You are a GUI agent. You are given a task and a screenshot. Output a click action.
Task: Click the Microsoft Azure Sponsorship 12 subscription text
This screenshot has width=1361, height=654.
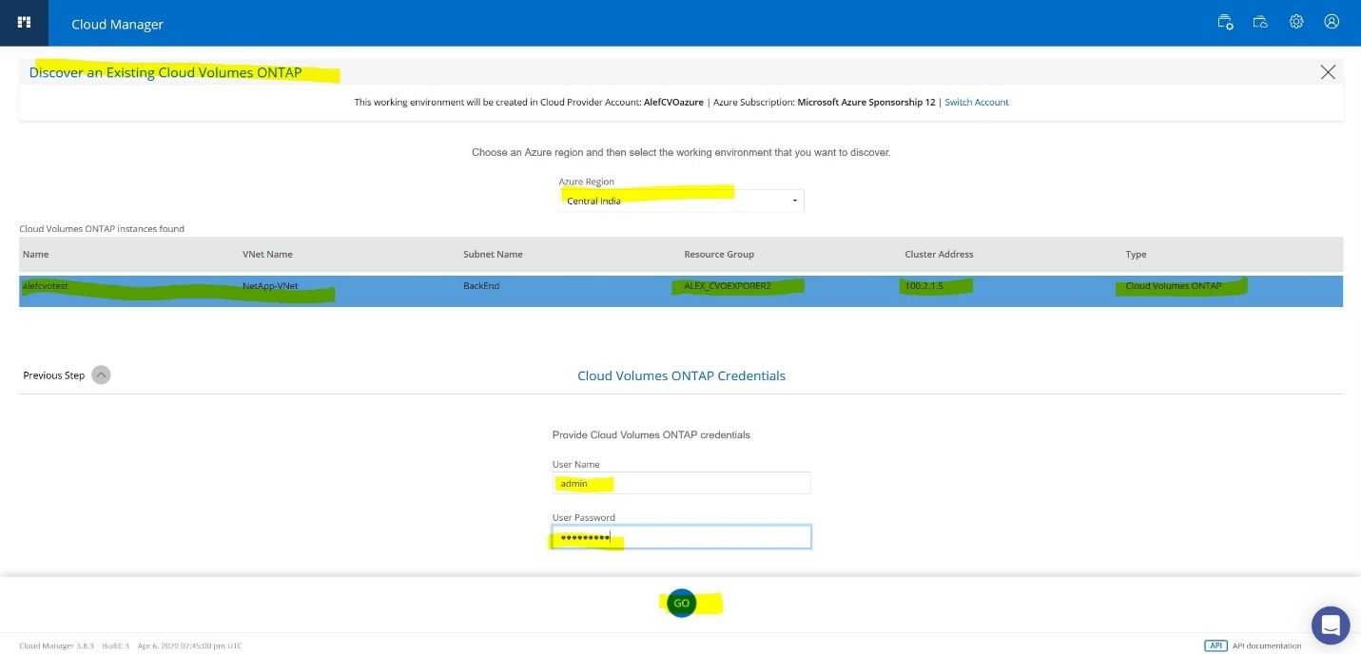coord(866,103)
